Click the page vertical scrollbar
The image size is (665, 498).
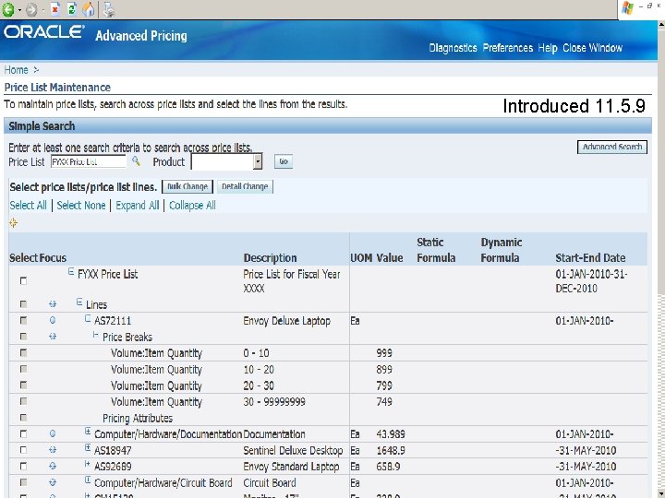661,258
